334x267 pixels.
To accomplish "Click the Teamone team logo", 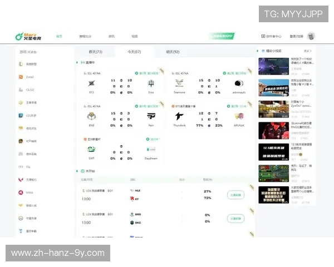I will point(179,83).
